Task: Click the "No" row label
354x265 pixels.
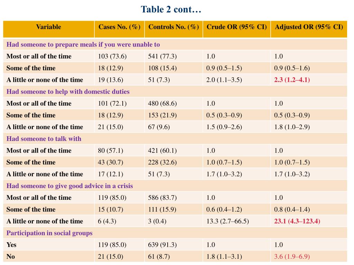Action: [11, 257]
